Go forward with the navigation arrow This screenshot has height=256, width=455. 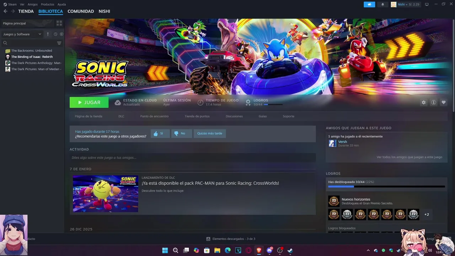[13, 11]
